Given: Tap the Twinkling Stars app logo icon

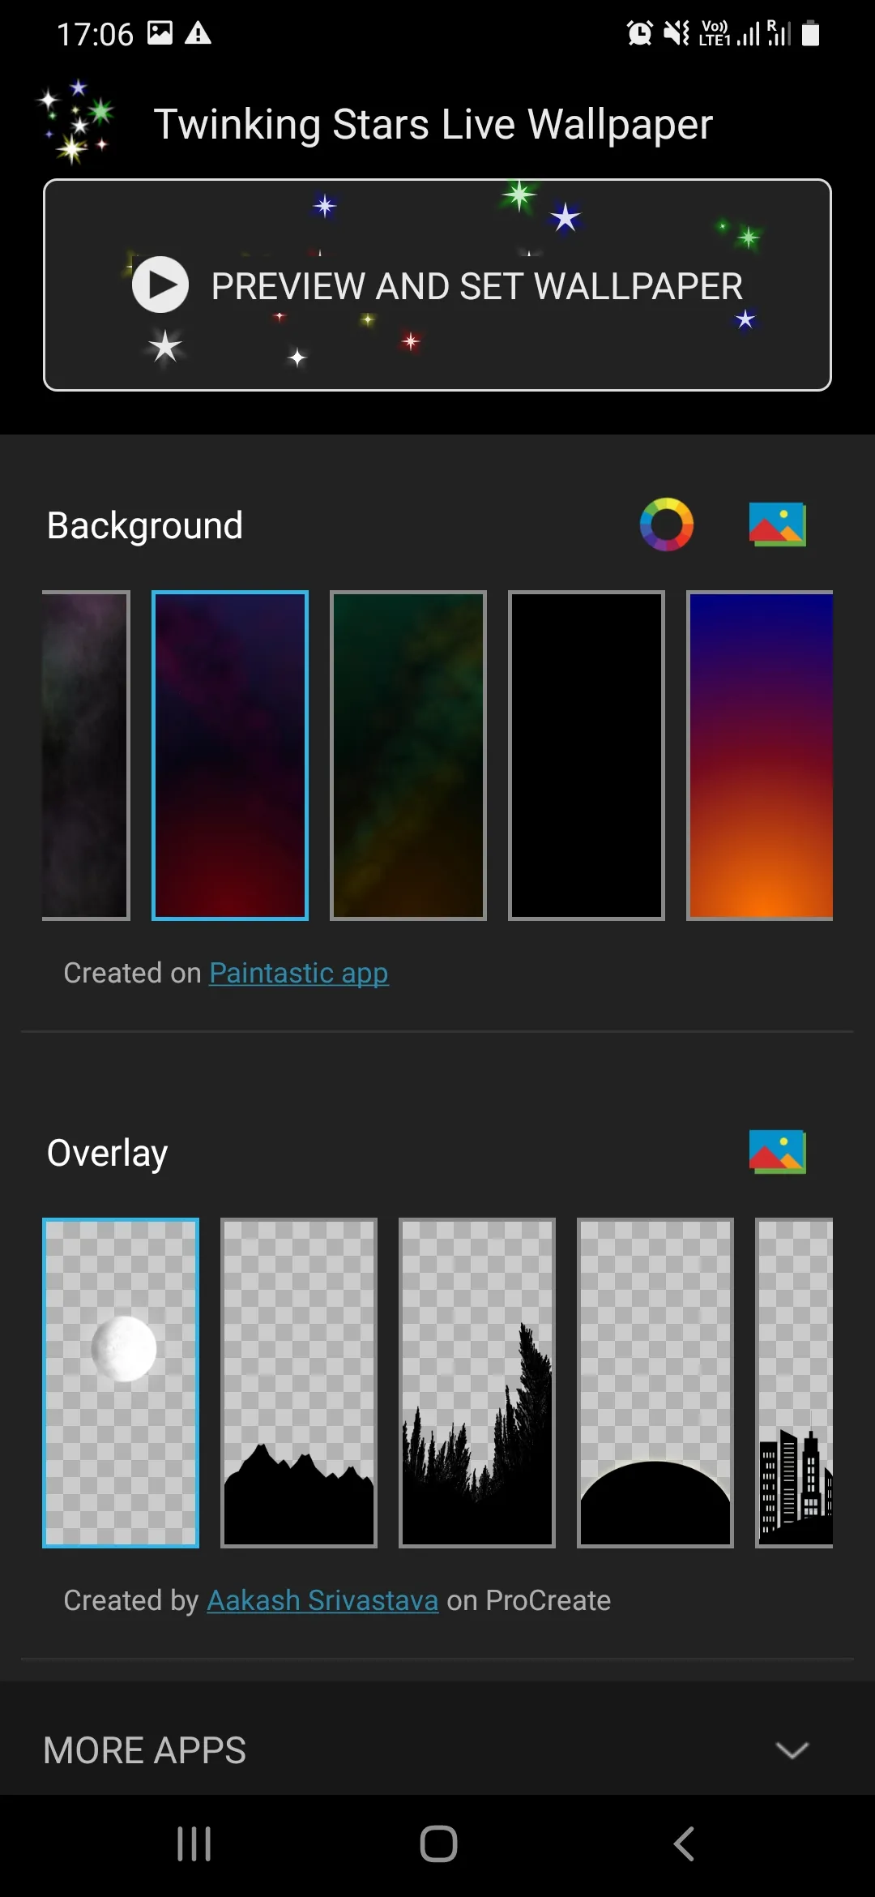Looking at the screenshot, I should [x=76, y=122].
